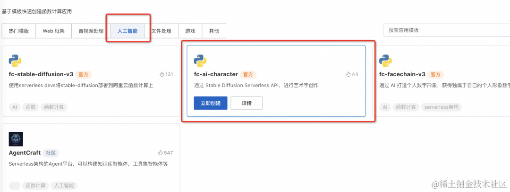Click Python logo on fc-stable-diffusion-v3 card

15,61
